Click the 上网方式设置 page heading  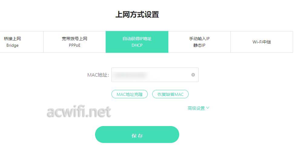click(x=137, y=14)
